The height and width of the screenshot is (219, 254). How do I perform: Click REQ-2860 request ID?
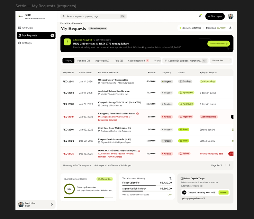69,104
